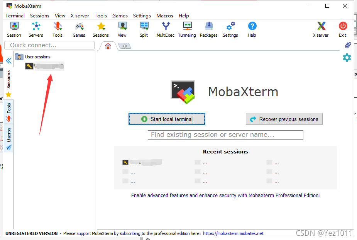Click Start local terminal button
This screenshot has height=240, width=357.
[167, 119]
